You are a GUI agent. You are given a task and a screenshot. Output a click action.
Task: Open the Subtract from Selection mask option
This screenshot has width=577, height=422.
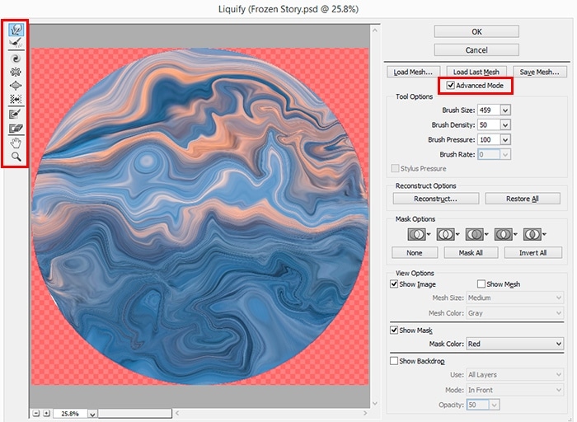coord(476,234)
